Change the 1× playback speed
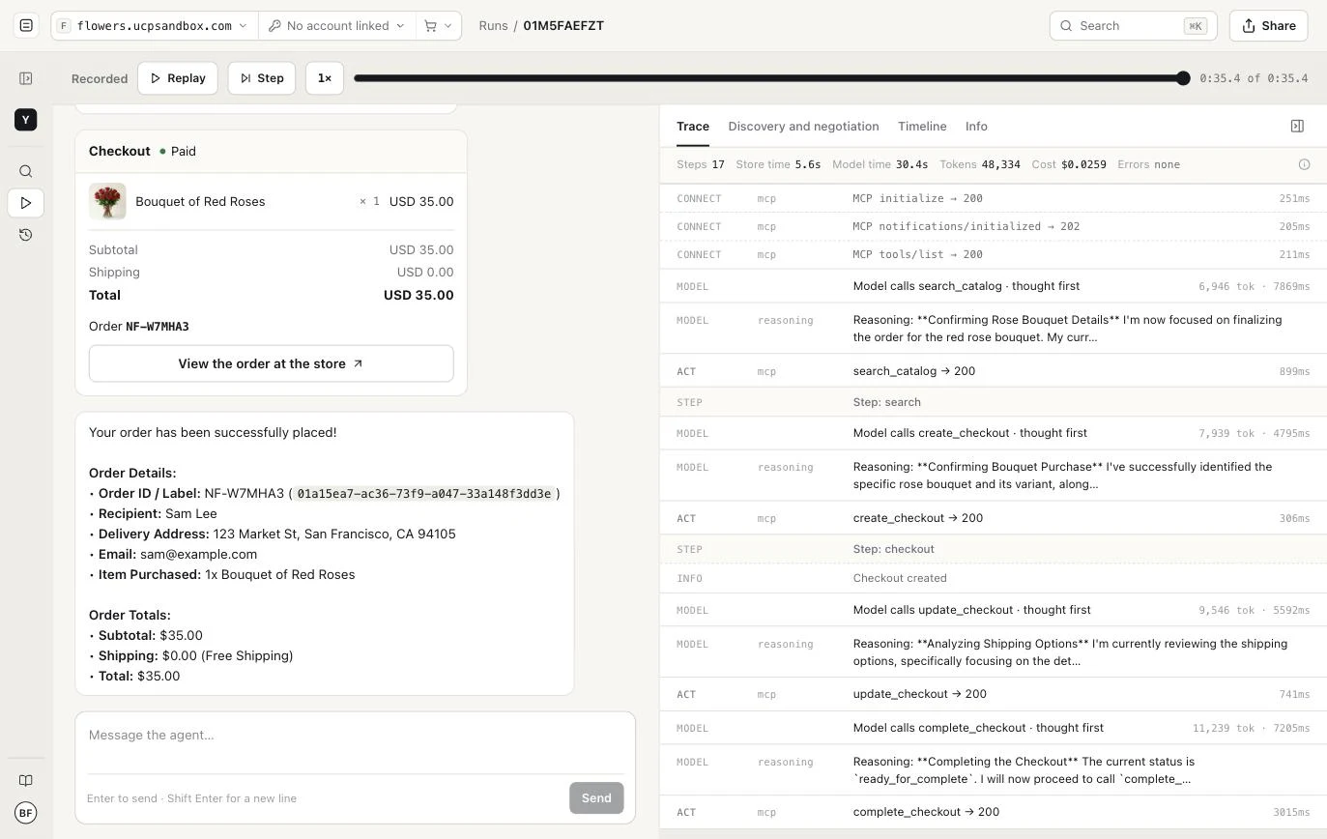This screenshot has width=1327, height=839. click(325, 78)
